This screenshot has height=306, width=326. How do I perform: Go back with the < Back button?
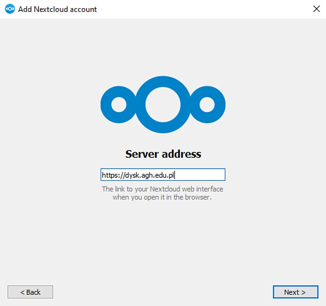[30, 292]
